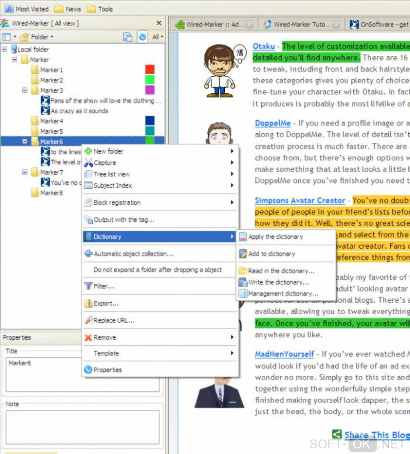410x454 pixels.
Task: Toggle 'Do not expand a folder after dropping'
Action: (x=160, y=270)
